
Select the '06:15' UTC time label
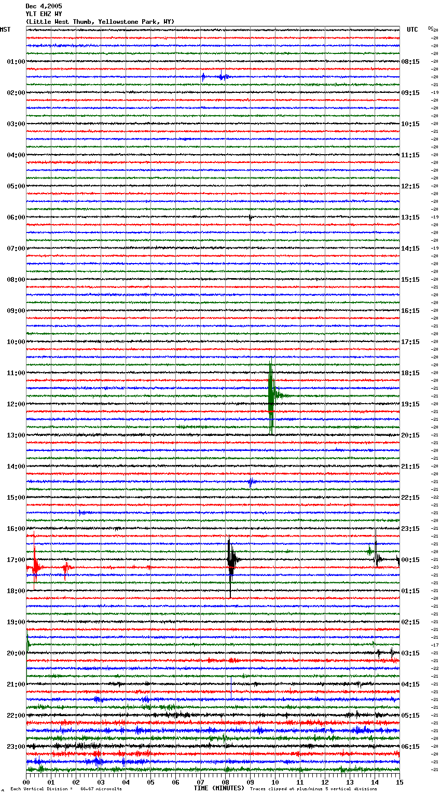pyautogui.click(x=410, y=747)
